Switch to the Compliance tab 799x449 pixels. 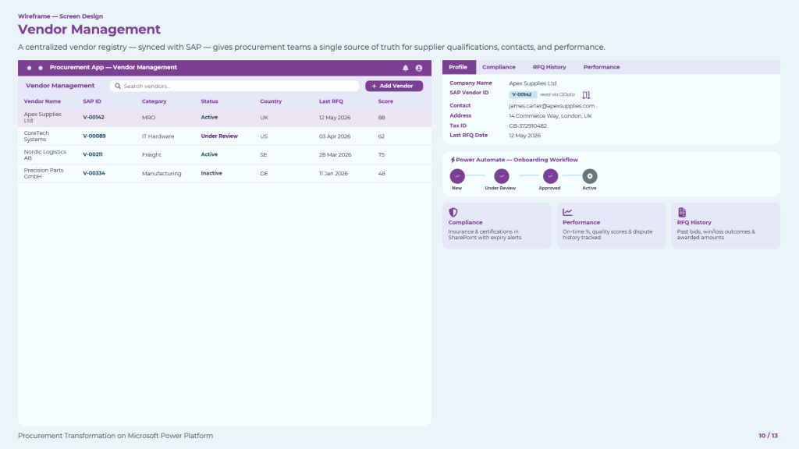499,67
